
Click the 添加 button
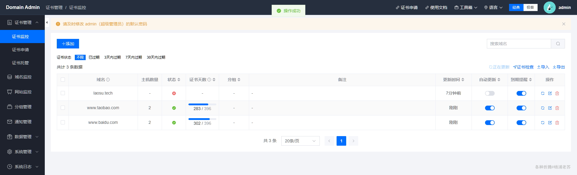click(x=68, y=44)
